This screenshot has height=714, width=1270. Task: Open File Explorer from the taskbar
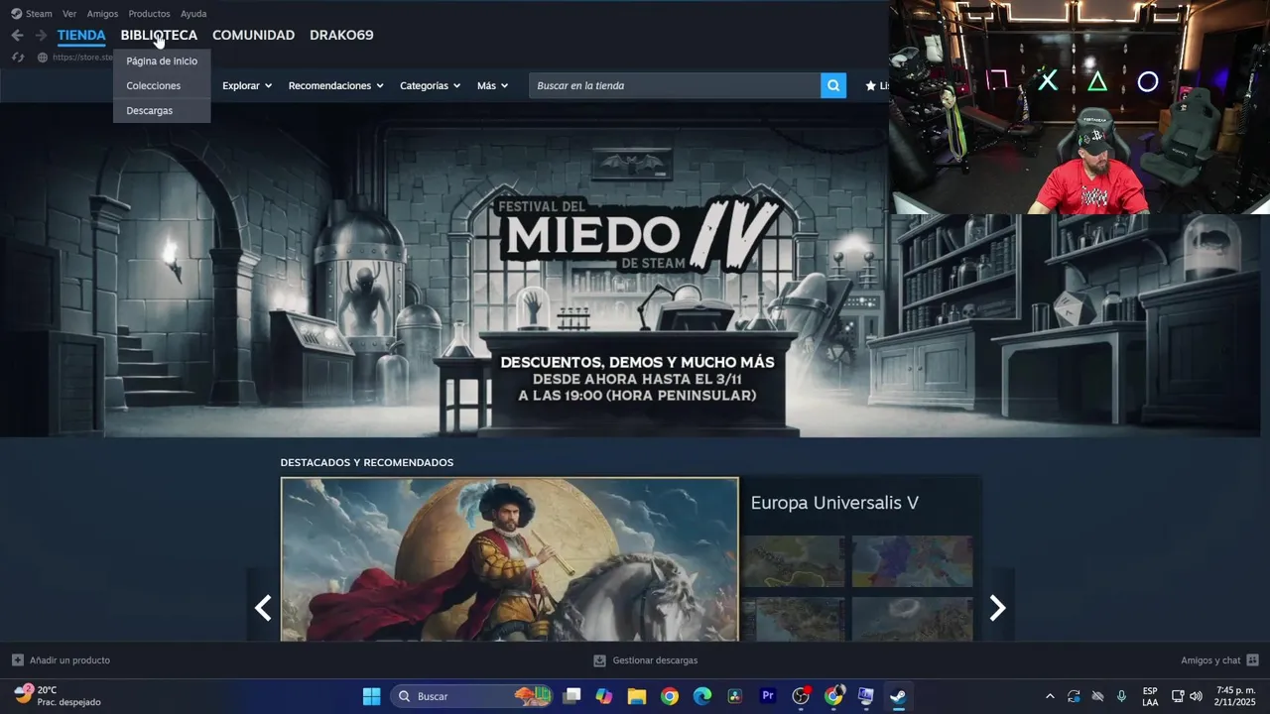pyautogui.click(x=637, y=696)
